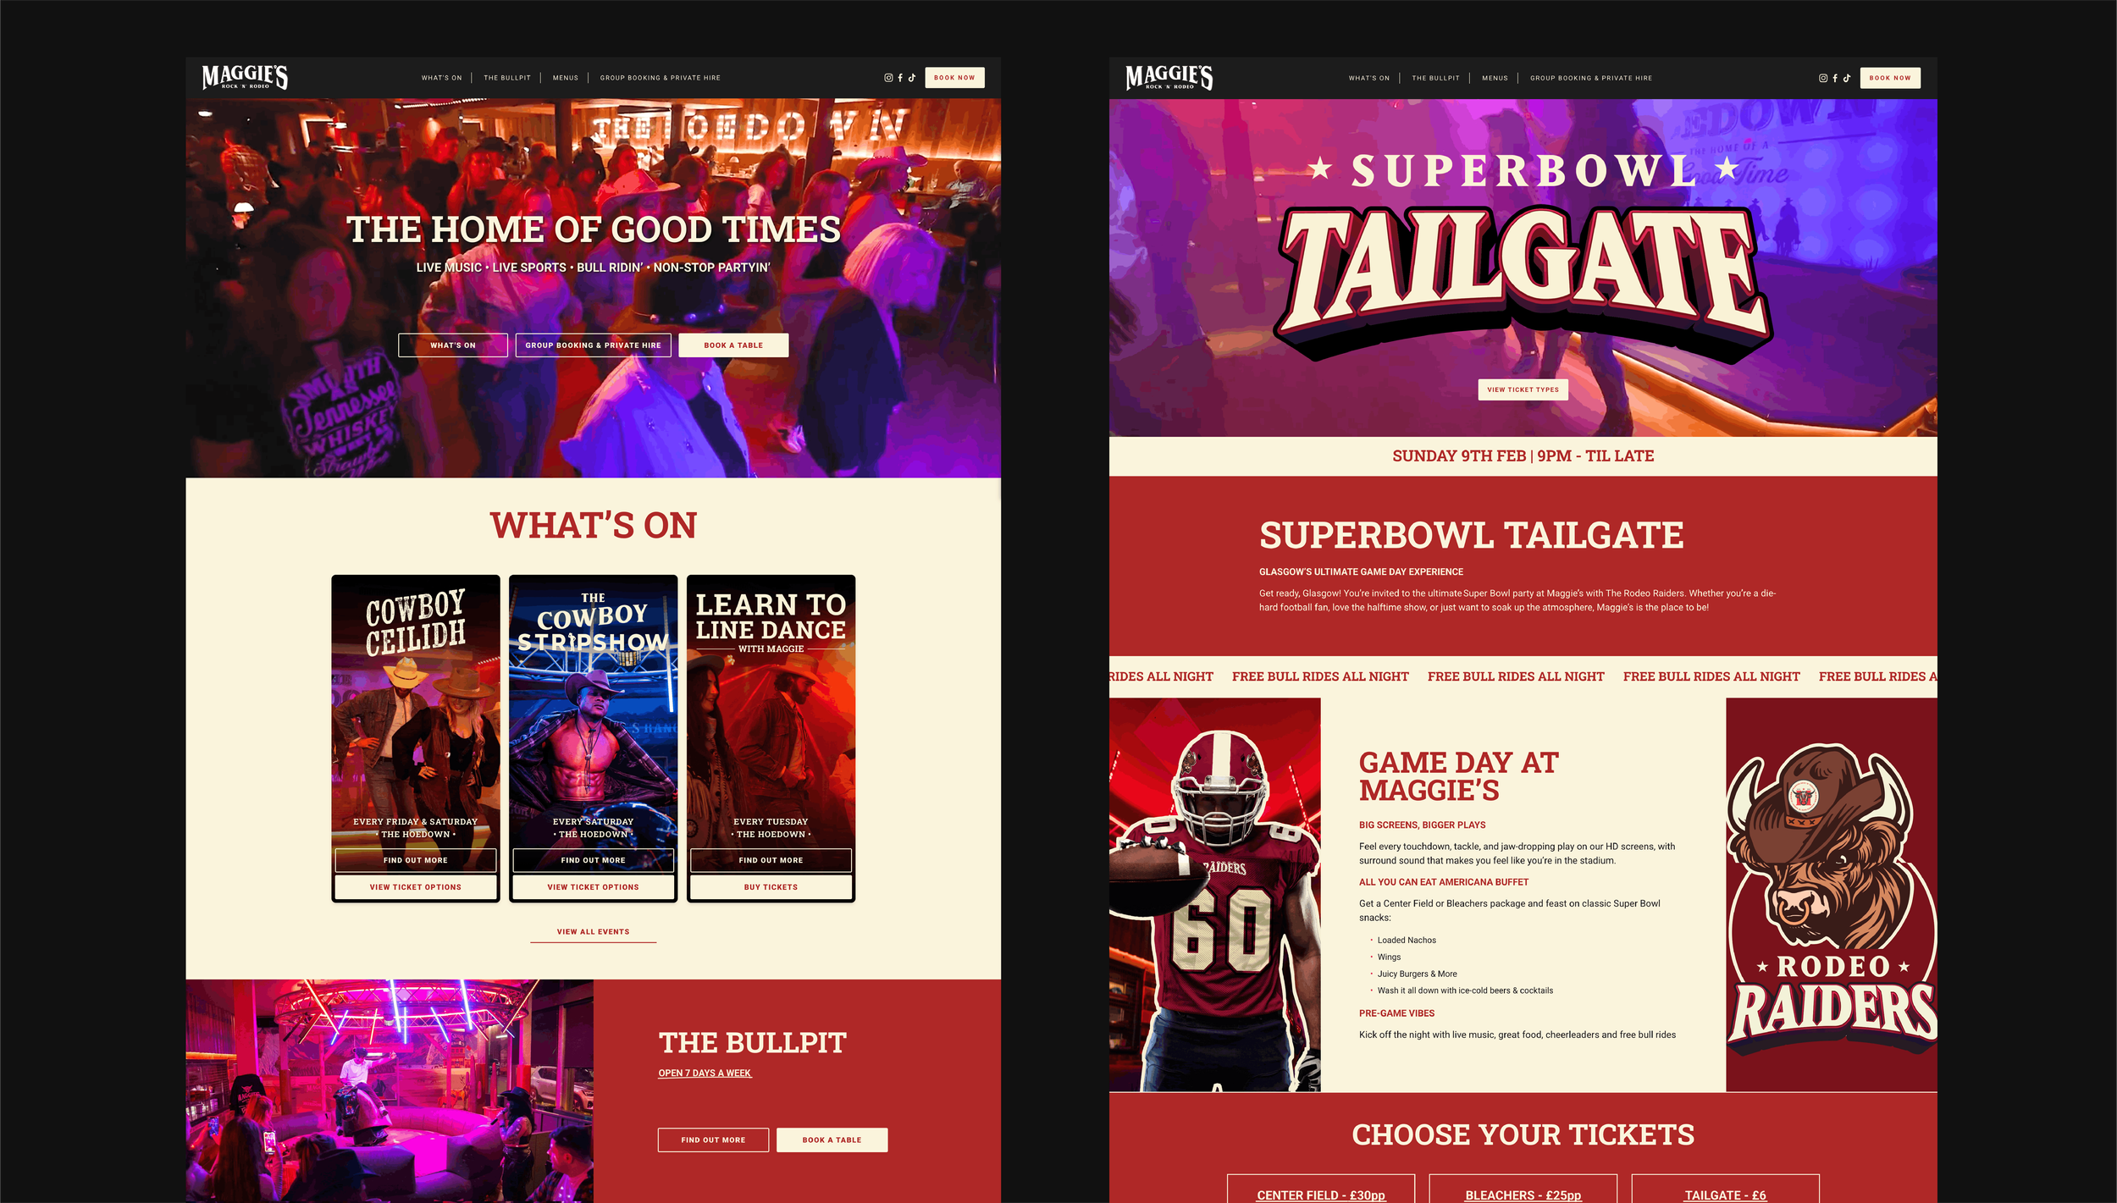Open Group Booking & Private Hire in right navigation
Viewport: 2117px width, 1203px height.
coord(1591,78)
